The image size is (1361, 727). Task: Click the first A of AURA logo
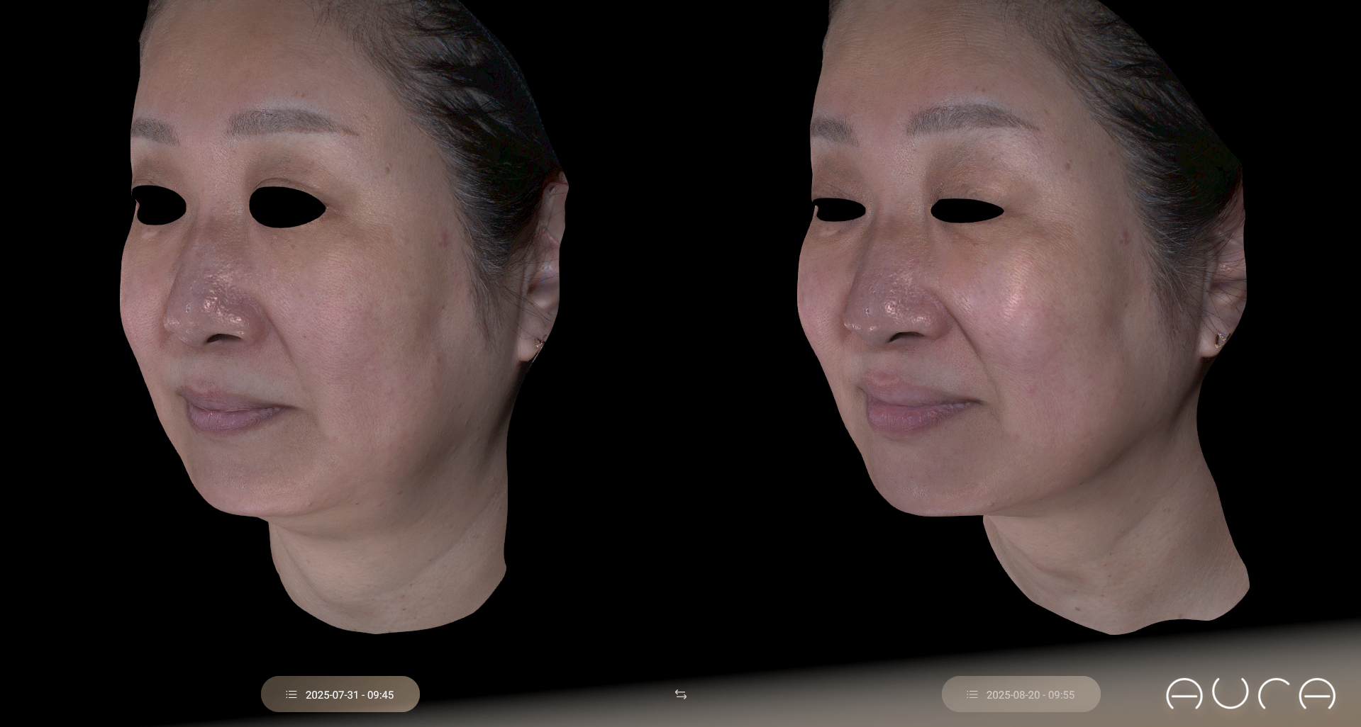[x=1184, y=694]
